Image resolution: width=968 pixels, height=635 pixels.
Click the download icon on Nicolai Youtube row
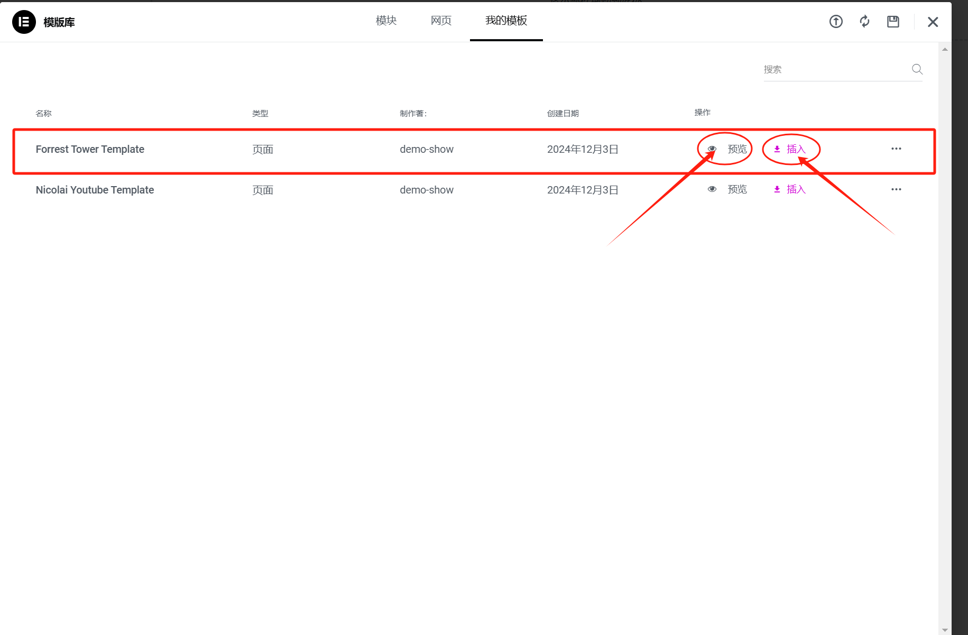(777, 189)
